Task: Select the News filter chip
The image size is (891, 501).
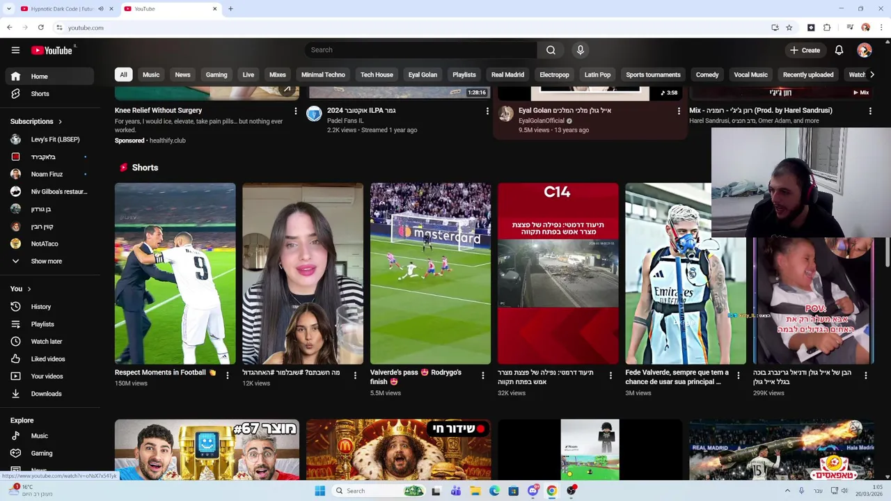Action: [182, 74]
